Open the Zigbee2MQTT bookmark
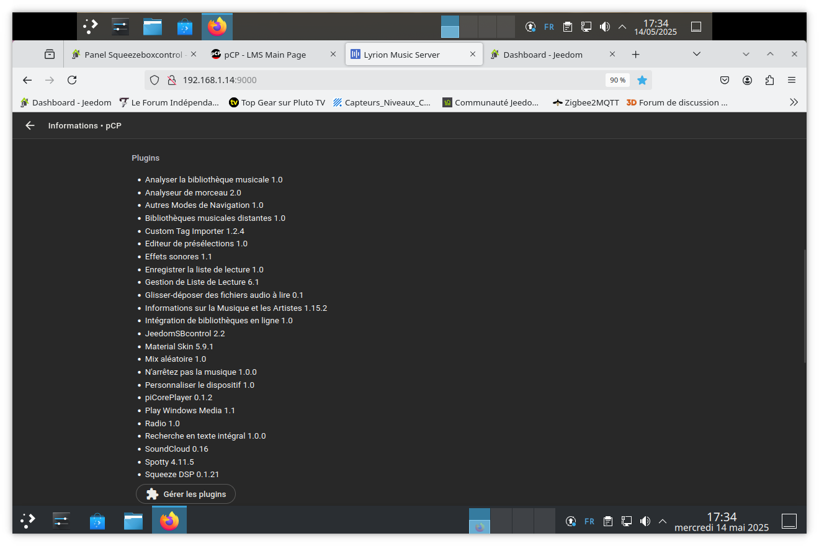Screen dimensions: 819x546 coord(586,102)
